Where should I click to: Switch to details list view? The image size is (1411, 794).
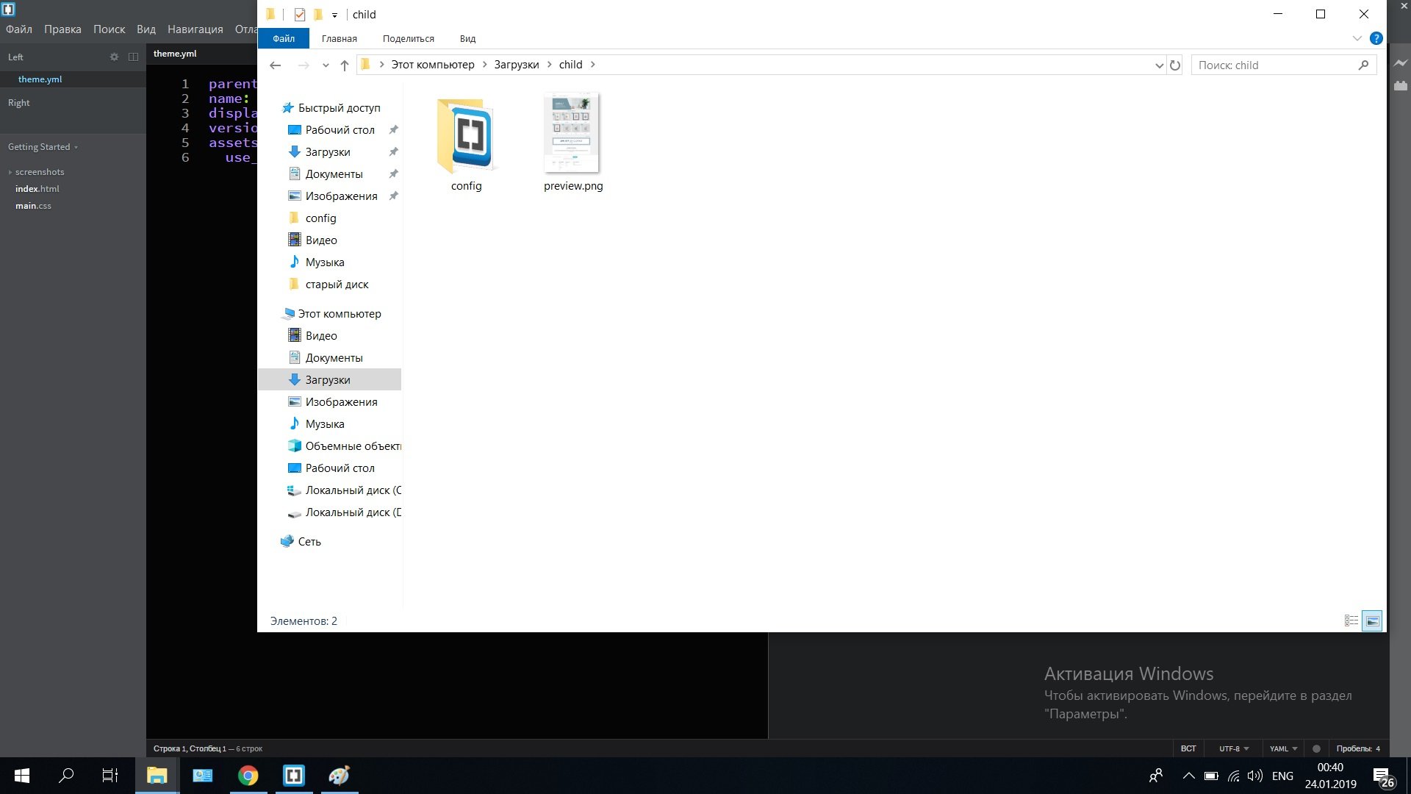pyautogui.click(x=1351, y=621)
